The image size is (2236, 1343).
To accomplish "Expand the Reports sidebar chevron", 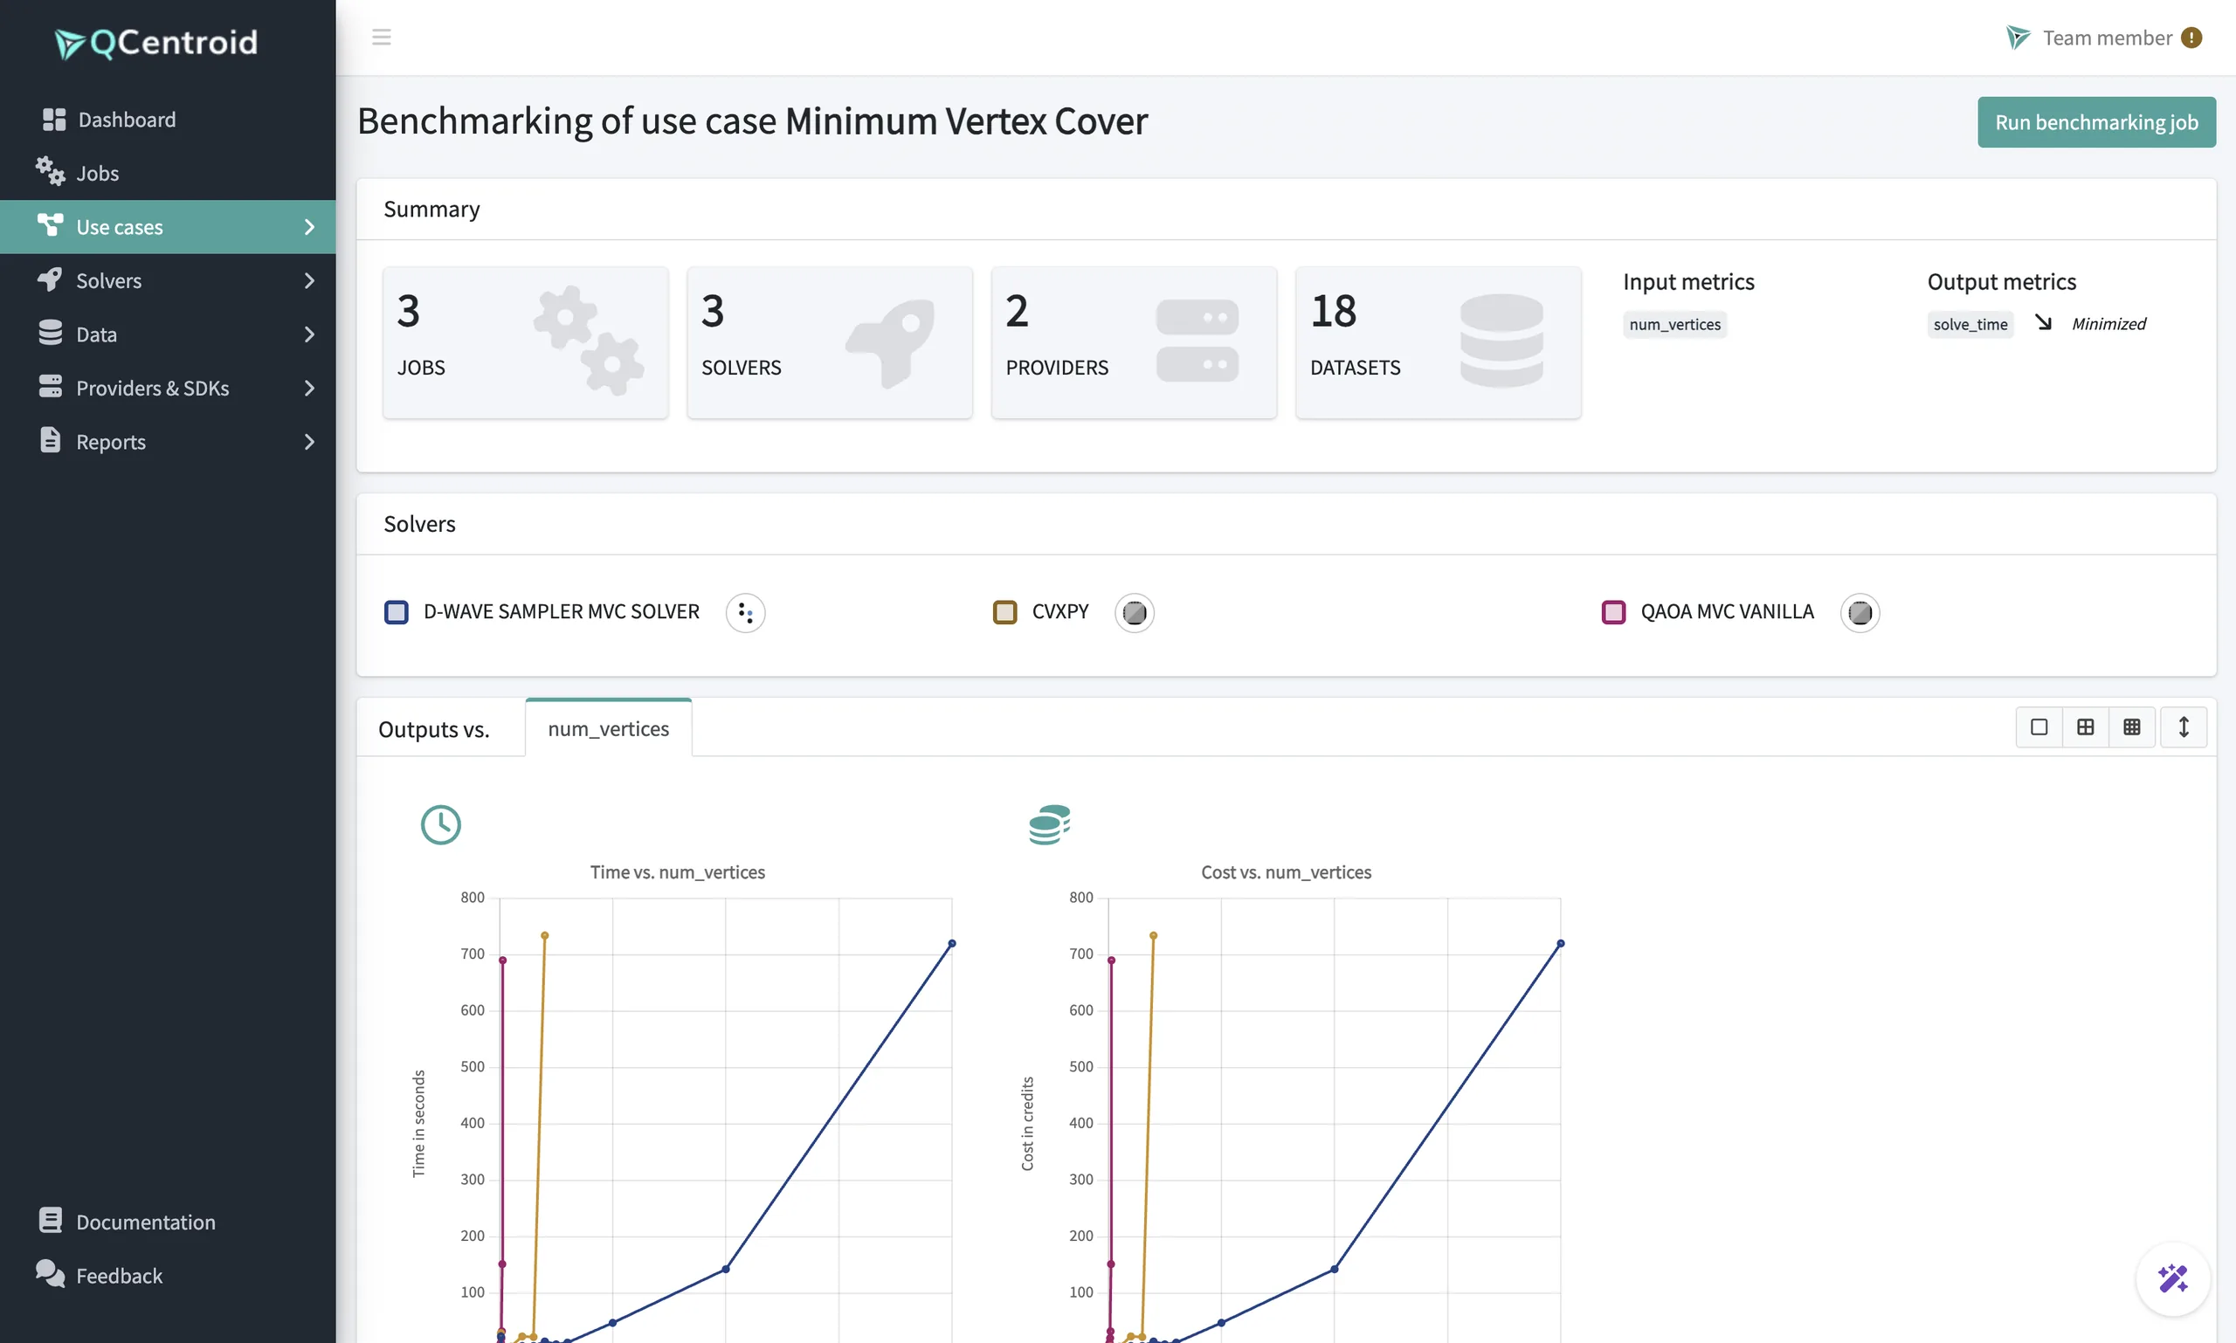I will (x=308, y=442).
